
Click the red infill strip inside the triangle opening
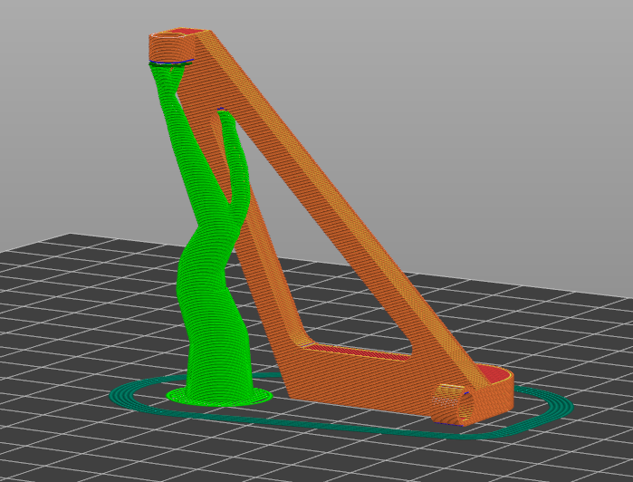point(355,352)
